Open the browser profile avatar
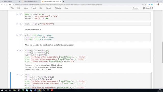This screenshot has height=92, width=163. coord(158,5)
